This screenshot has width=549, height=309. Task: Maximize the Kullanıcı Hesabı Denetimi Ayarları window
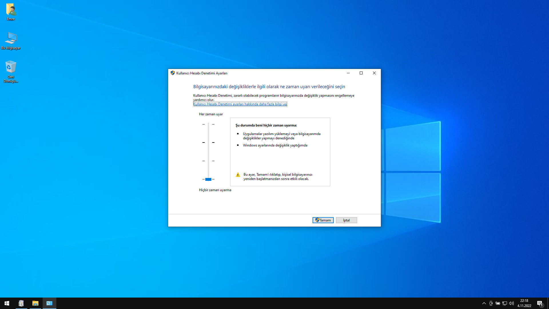(x=361, y=73)
